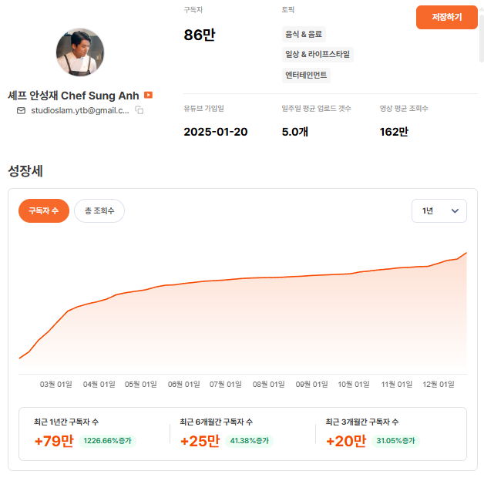Image resolution: width=484 pixels, height=481 pixels.
Task: Open the 1년 period dropdown
Action: [439, 210]
